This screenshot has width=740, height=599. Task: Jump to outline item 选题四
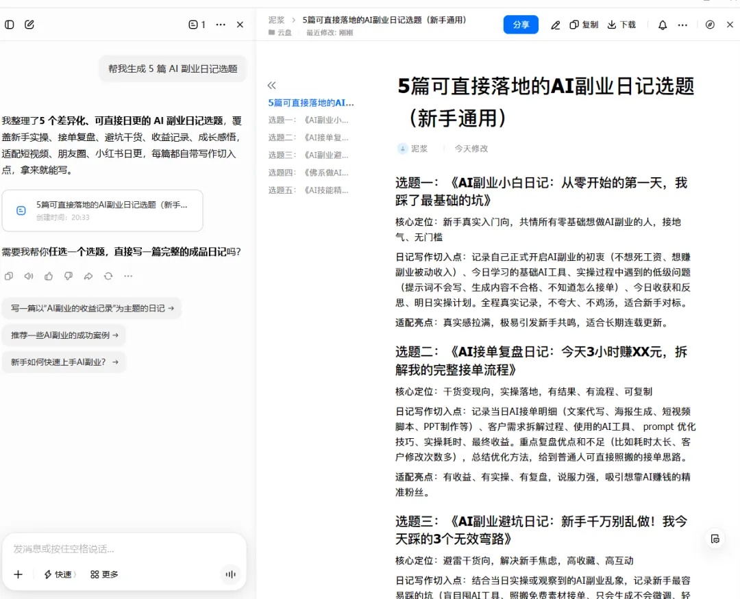308,173
